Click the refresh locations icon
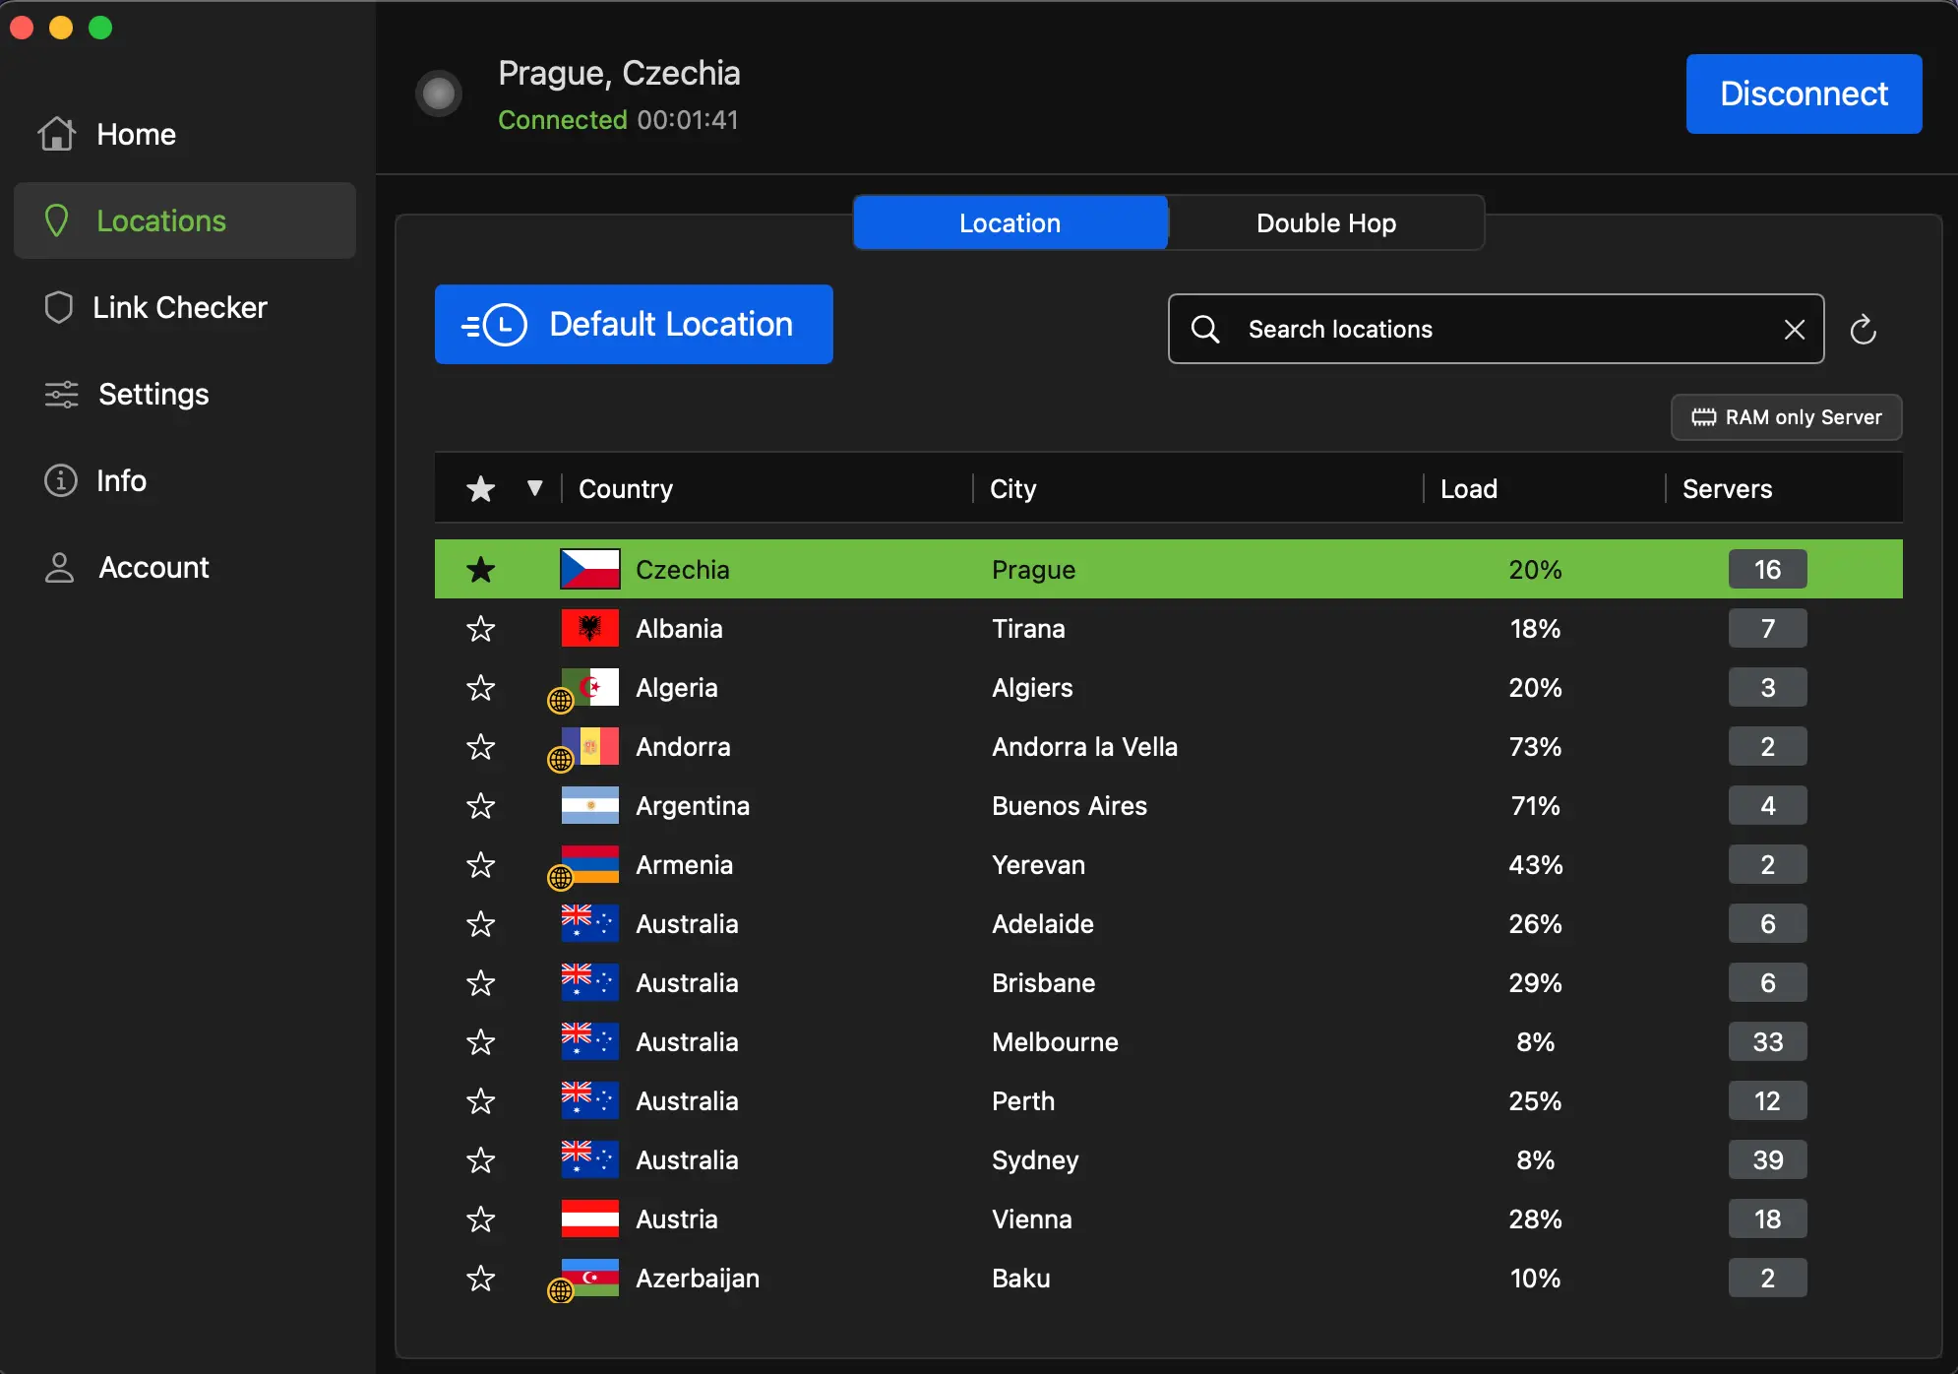1958x1374 pixels. (x=1863, y=330)
